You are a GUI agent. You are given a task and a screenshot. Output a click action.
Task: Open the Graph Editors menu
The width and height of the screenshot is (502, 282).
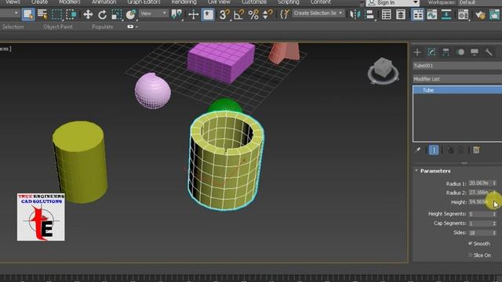[144, 2]
